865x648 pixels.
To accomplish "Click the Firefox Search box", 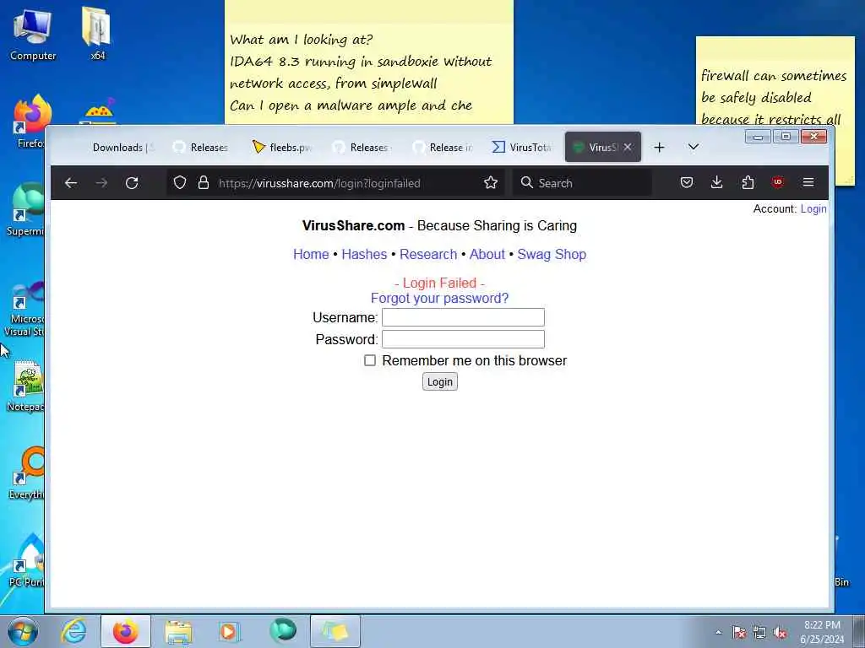I will (582, 183).
